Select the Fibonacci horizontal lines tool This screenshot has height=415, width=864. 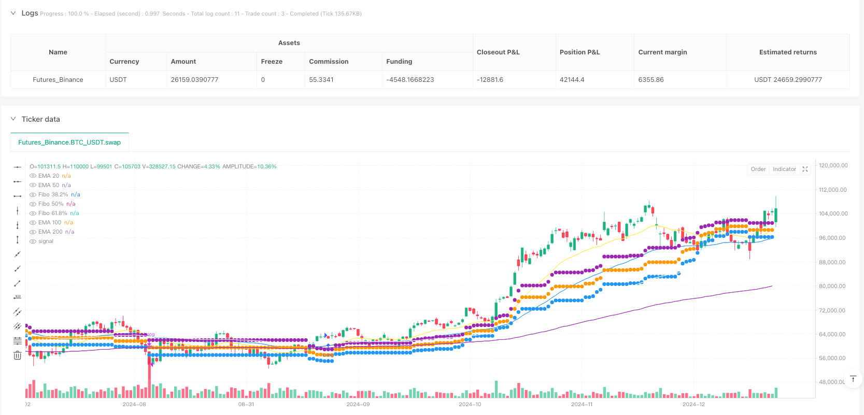[17, 341]
